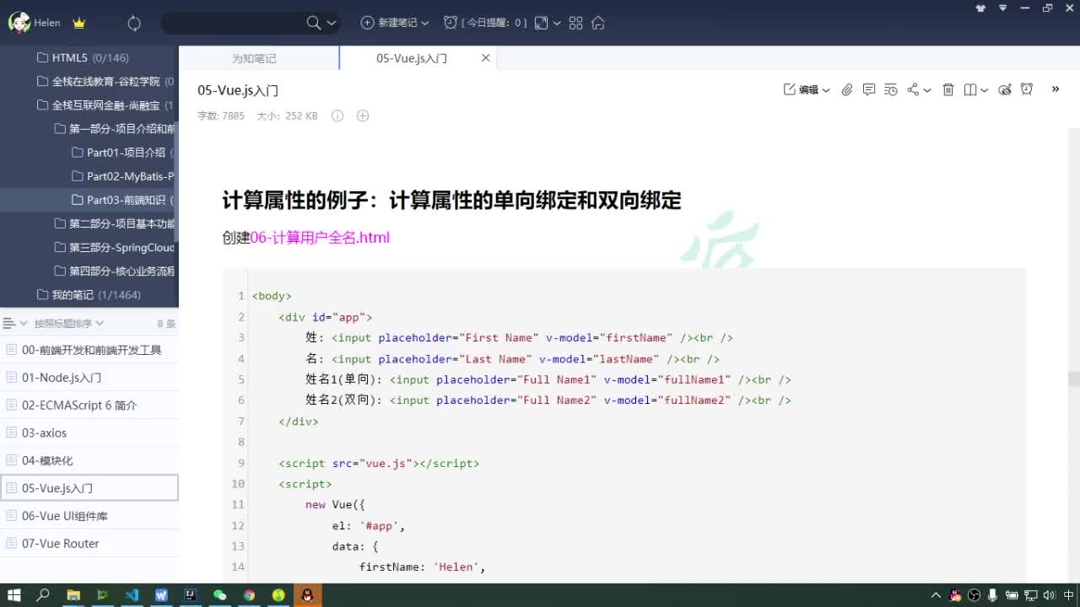Open Visual Studio Code from taskbar
Screen dimensions: 1080x607
tap(132, 595)
